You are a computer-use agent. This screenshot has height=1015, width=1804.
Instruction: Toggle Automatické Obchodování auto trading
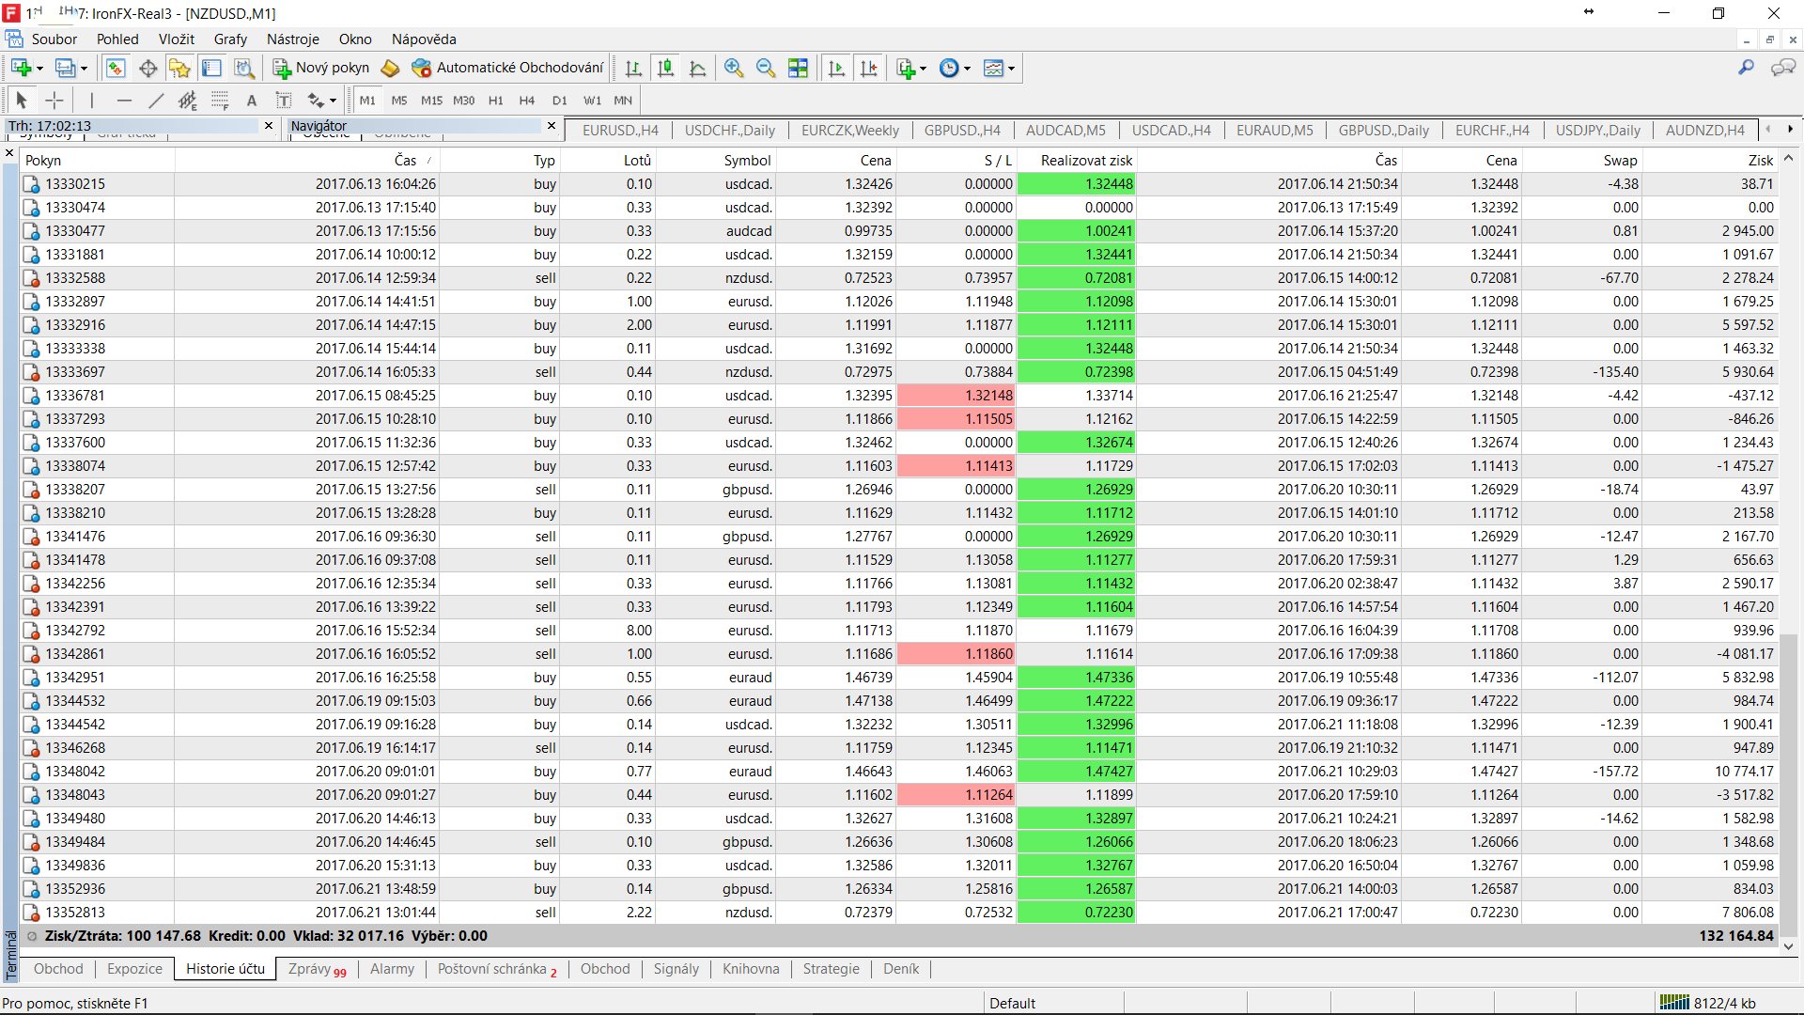pos(508,68)
